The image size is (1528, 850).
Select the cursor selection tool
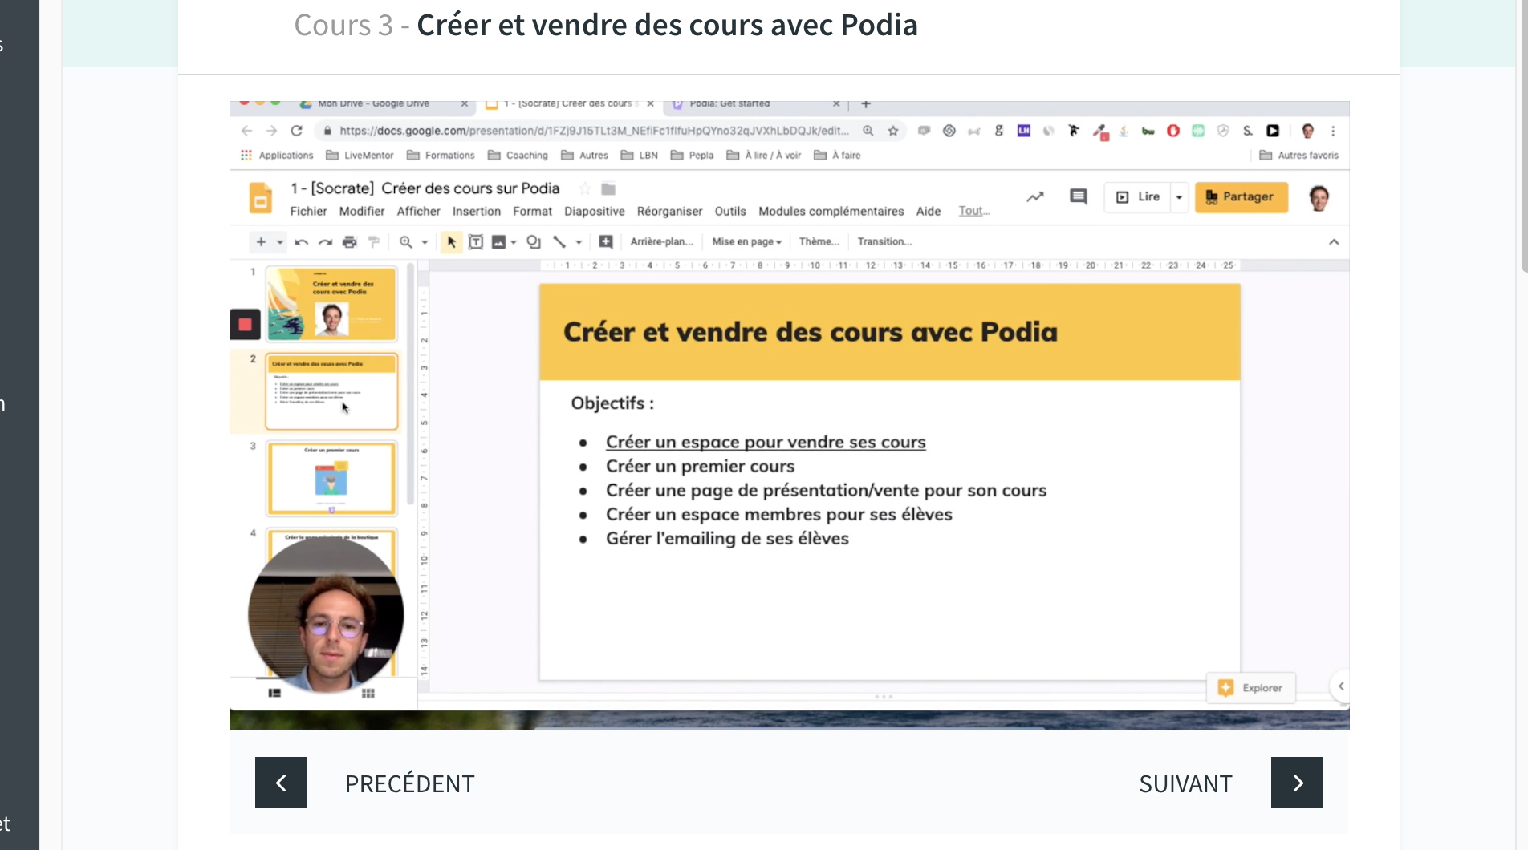tap(452, 241)
